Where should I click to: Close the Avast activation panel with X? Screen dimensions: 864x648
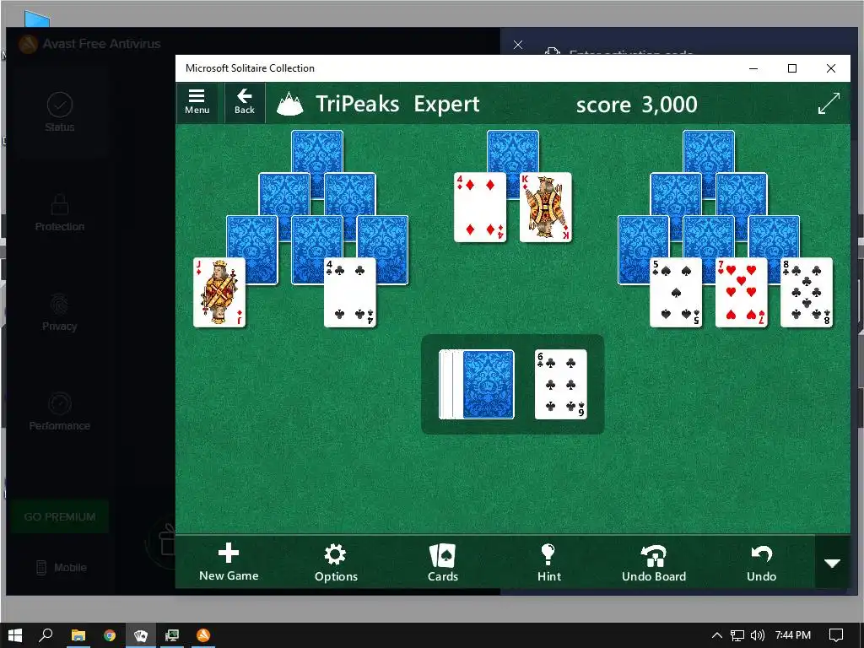click(x=518, y=45)
